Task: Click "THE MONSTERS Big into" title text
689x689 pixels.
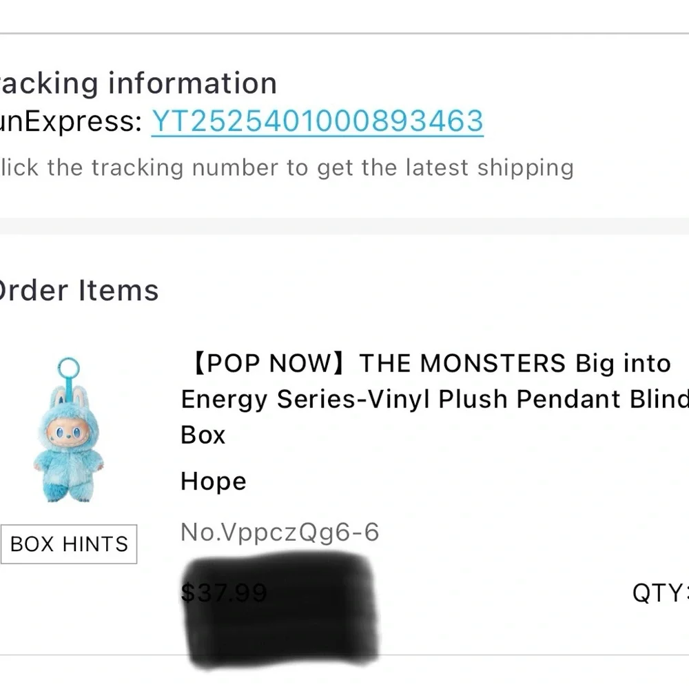Action: 515,364
